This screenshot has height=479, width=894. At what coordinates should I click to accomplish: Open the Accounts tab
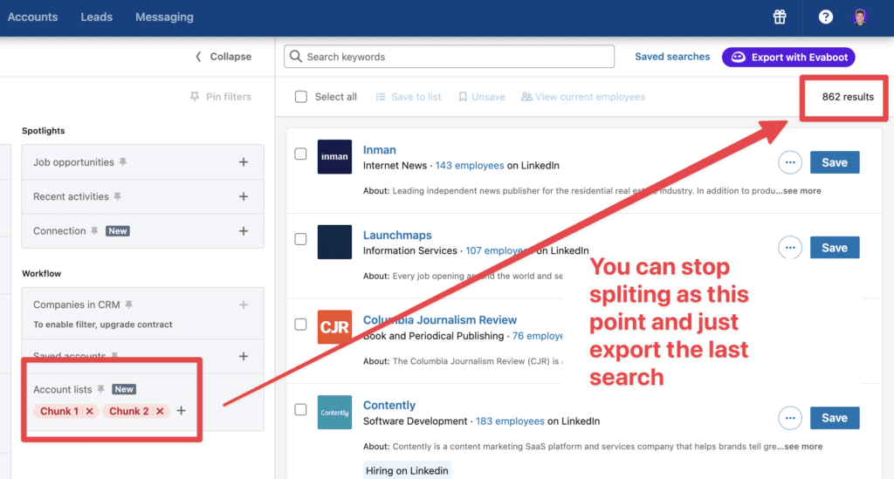[32, 17]
